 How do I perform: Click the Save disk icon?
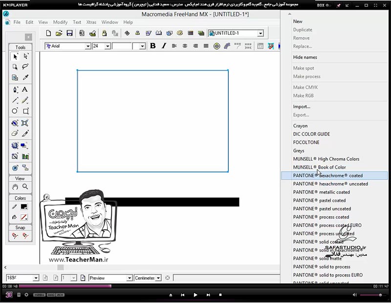pyautogui.click(x=69, y=33)
